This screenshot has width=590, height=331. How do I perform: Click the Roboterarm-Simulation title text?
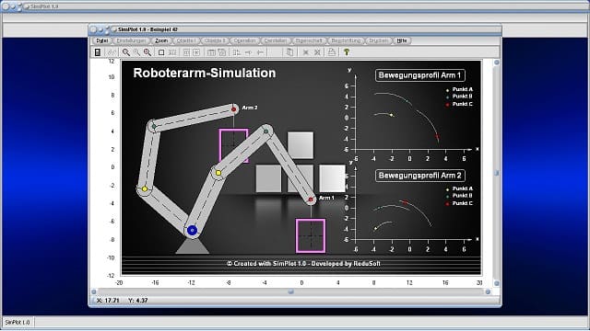pos(205,73)
